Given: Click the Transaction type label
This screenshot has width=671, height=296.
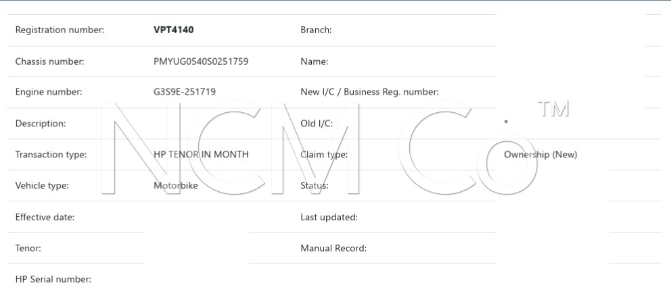Looking at the screenshot, I should point(51,155).
